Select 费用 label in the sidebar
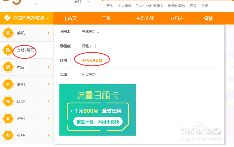Screen dimensions: 234x147 point(21,119)
